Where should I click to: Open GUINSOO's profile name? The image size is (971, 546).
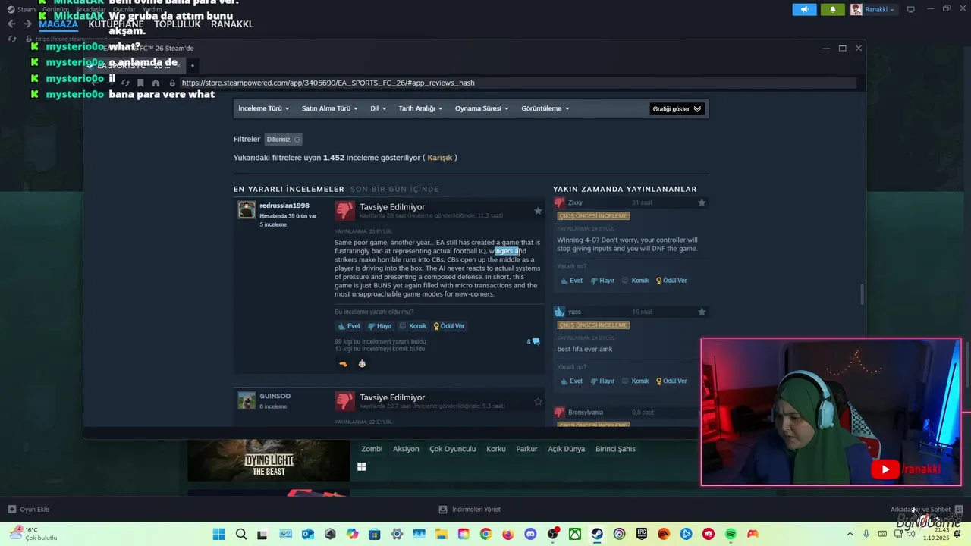tap(275, 396)
